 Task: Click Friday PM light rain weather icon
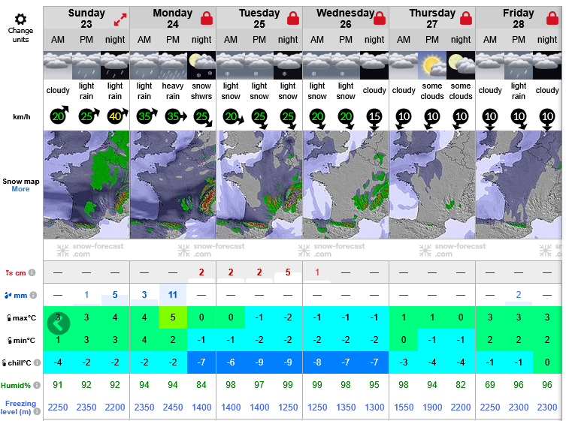519,65
